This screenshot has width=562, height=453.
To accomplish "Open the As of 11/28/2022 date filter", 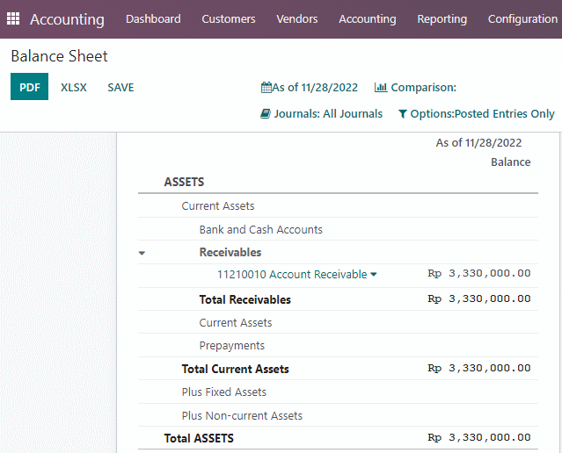I will (310, 87).
